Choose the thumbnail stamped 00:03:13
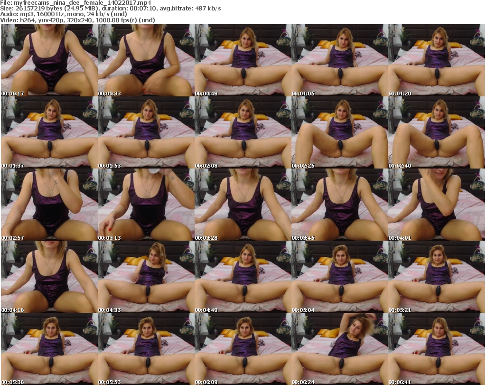The width and height of the screenshot is (486, 385). [x=146, y=205]
